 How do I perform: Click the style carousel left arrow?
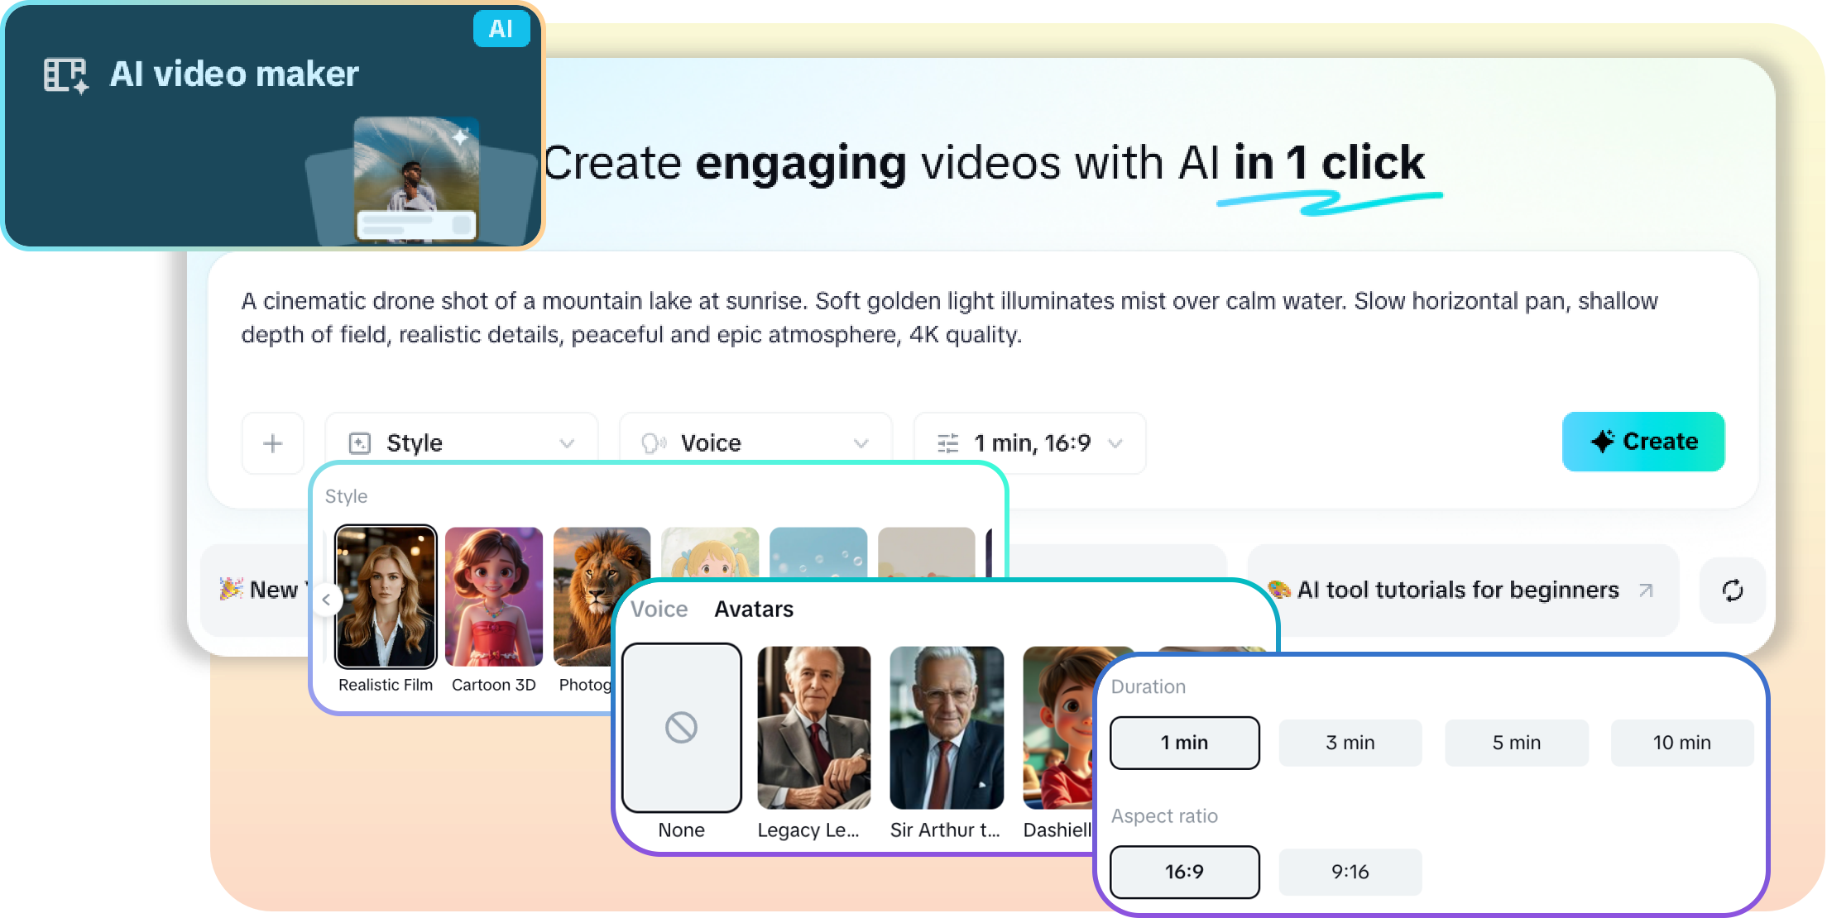point(326,600)
